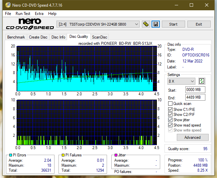Enable the Quick scan checkbox
The height and width of the screenshot is (178, 217).
pyautogui.click(x=170, y=104)
